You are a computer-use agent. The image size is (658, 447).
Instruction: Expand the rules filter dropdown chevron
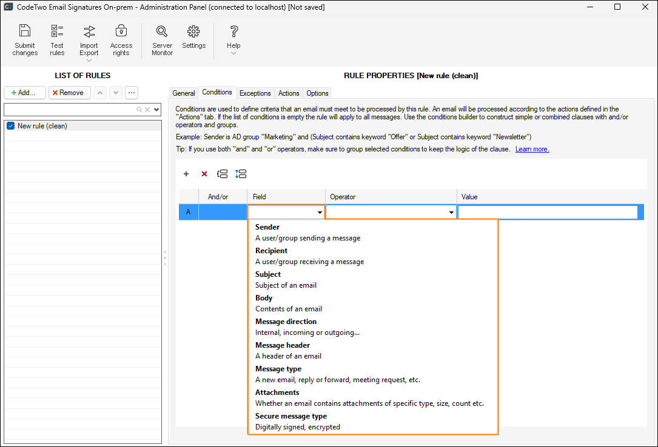click(155, 110)
